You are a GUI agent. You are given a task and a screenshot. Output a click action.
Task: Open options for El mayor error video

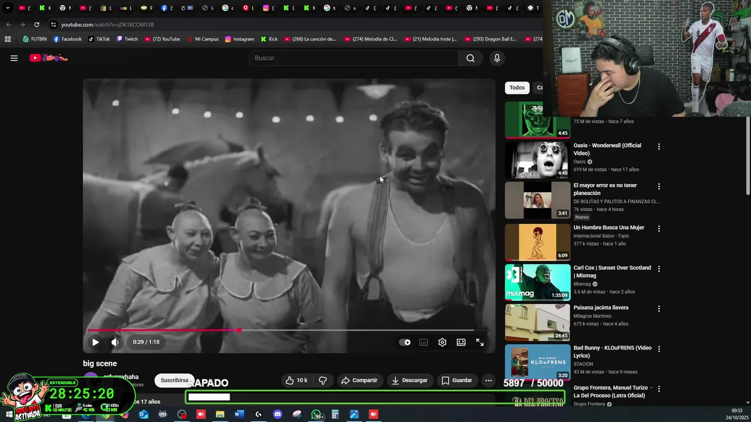[x=659, y=186]
